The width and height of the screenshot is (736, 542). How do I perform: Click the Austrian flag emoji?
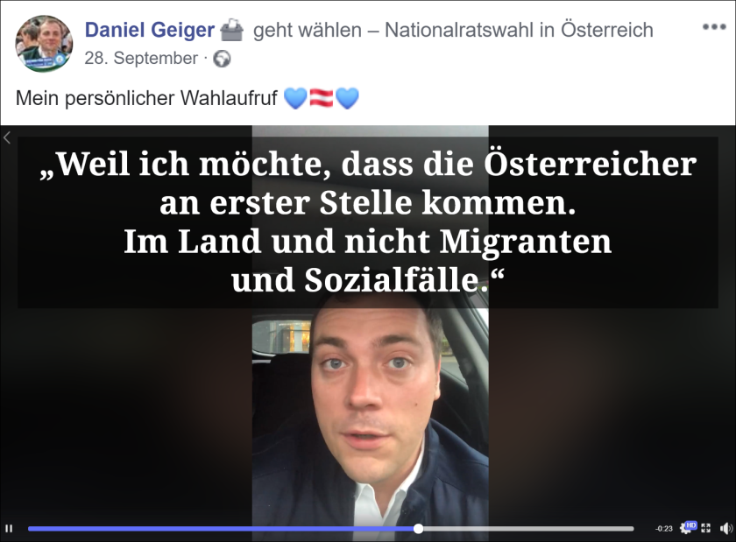pyautogui.click(x=321, y=98)
